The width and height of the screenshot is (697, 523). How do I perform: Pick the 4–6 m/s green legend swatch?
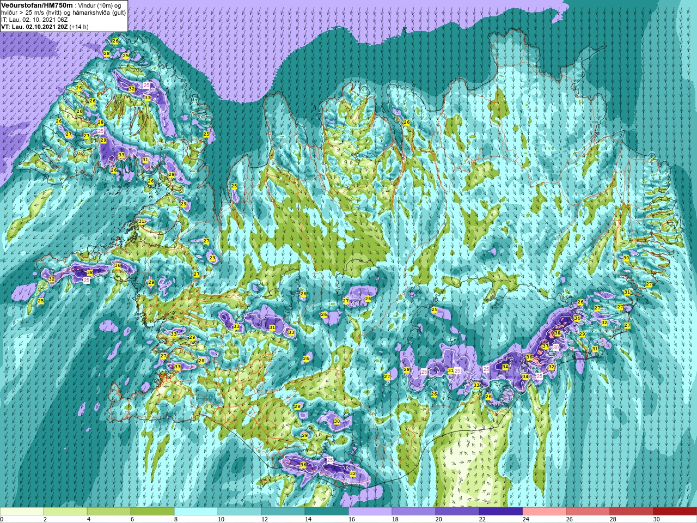click(x=109, y=512)
